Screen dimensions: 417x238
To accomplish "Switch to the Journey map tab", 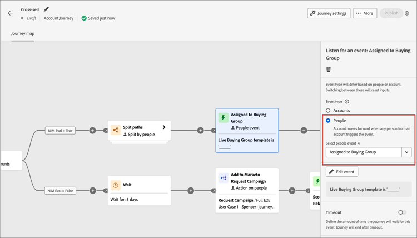I will [x=23, y=33].
